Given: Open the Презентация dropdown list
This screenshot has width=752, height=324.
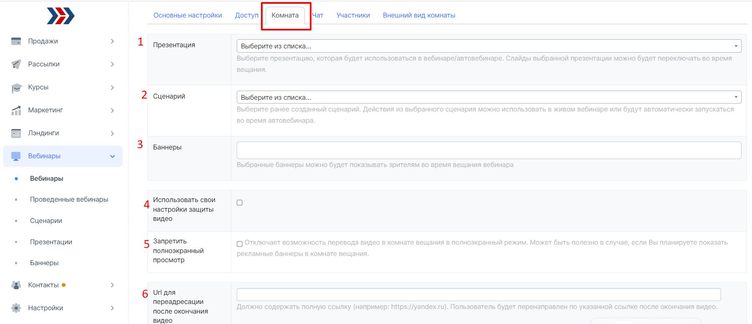Looking at the screenshot, I should point(489,46).
